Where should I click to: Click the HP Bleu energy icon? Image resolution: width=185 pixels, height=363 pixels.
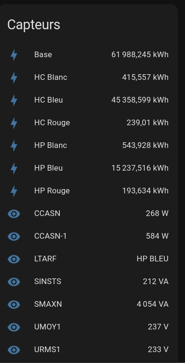click(x=14, y=168)
